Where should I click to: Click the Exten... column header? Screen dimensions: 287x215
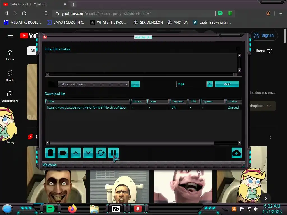point(139,101)
